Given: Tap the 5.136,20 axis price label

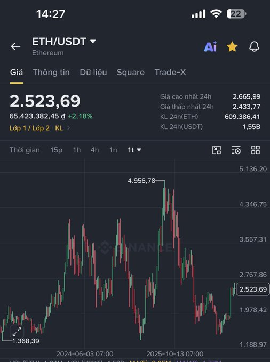Looking at the screenshot, I should [x=253, y=169].
